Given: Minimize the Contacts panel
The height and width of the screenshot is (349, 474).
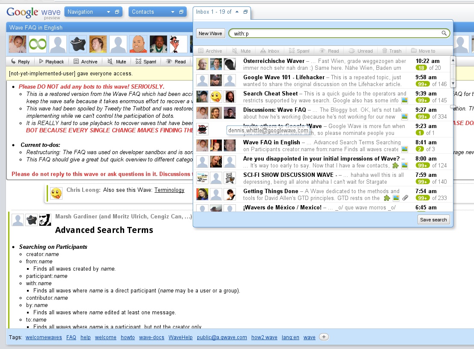Looking at the screenshot, I should tap(181, 12).
